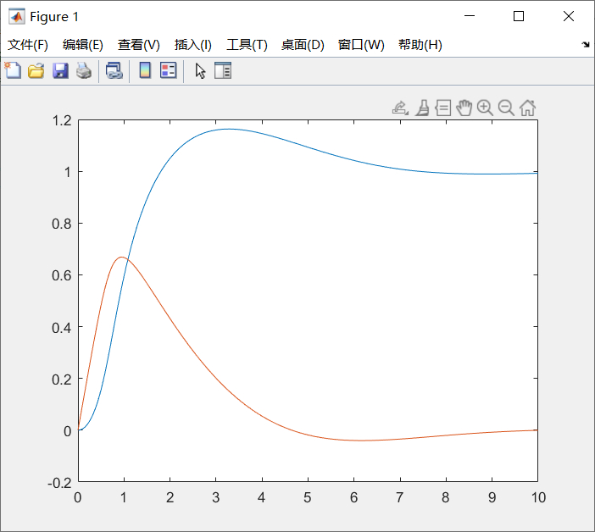Open the 工具(T) menu
The height and width of the screenshot is (532, 595).
click(247, 45)
